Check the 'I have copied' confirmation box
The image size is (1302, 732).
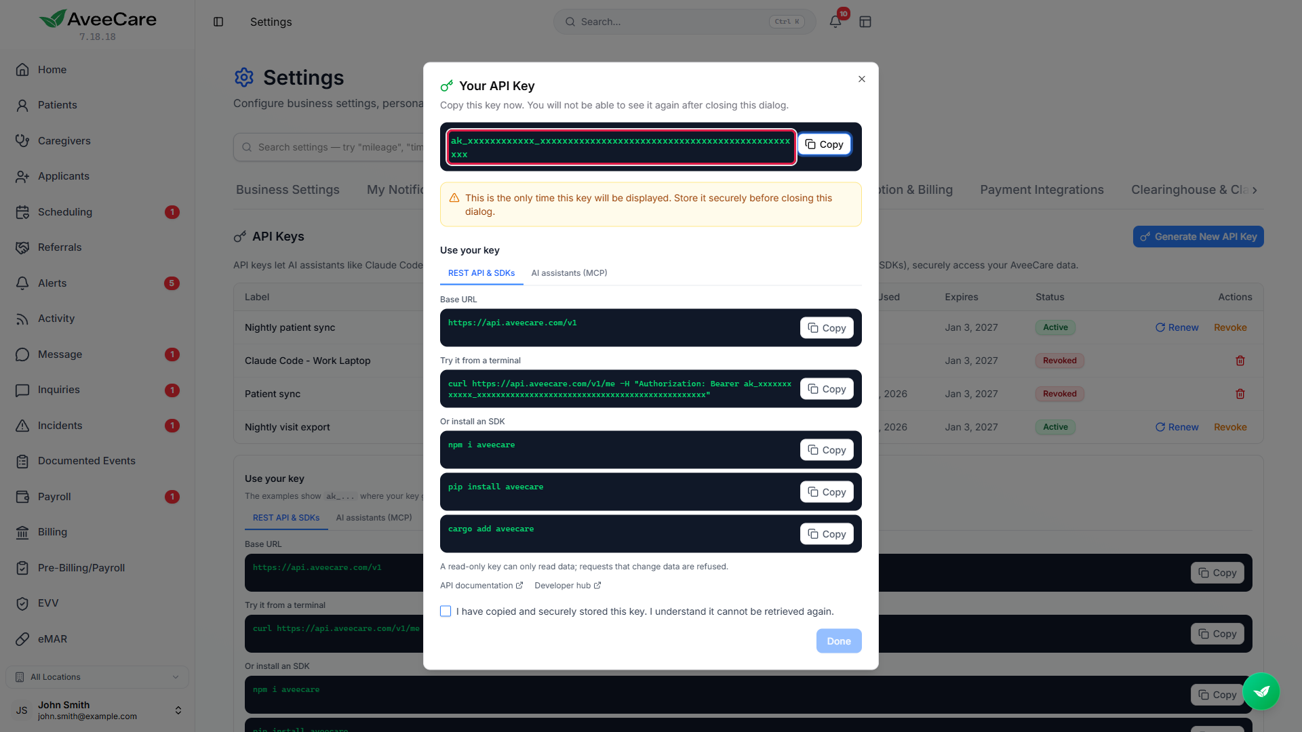pos(446,611)
